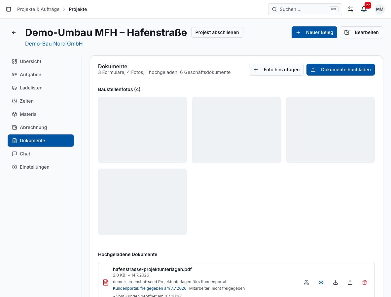Open the notifications bell
Image resolution: width=391 pixels, height=297 pixels.
[x=364, y=9]
